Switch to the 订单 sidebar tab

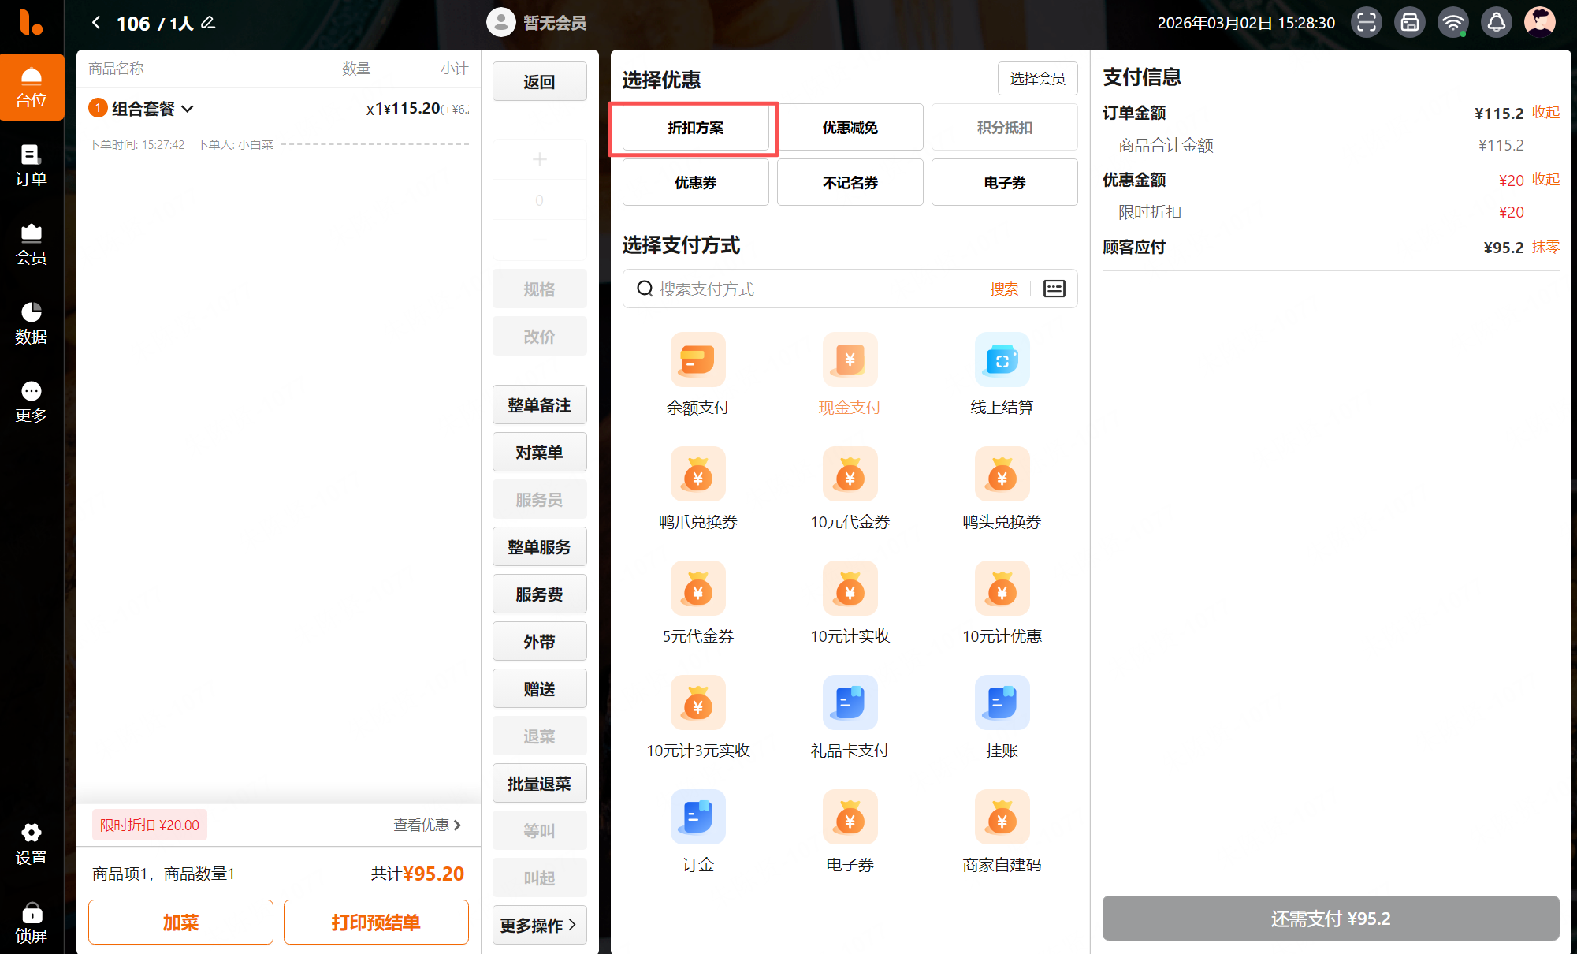(32, 166)
